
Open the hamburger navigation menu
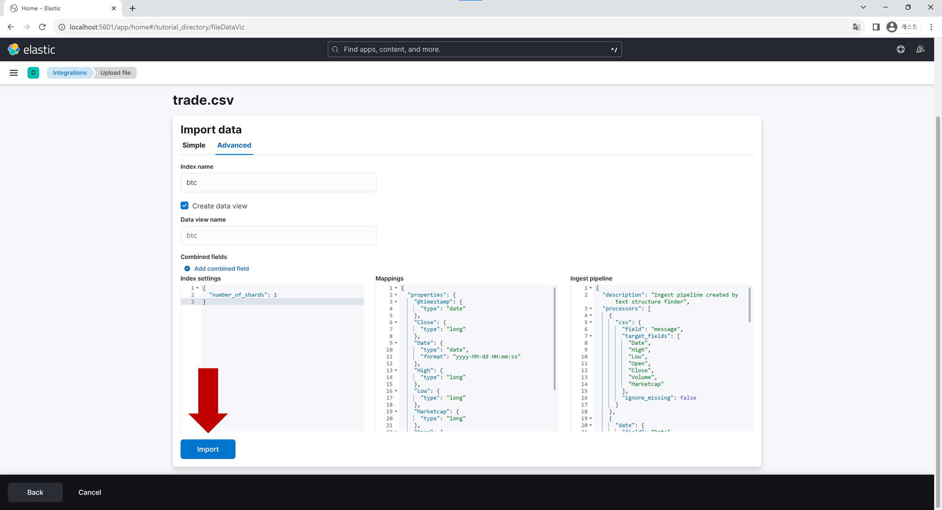pos(14,73)
